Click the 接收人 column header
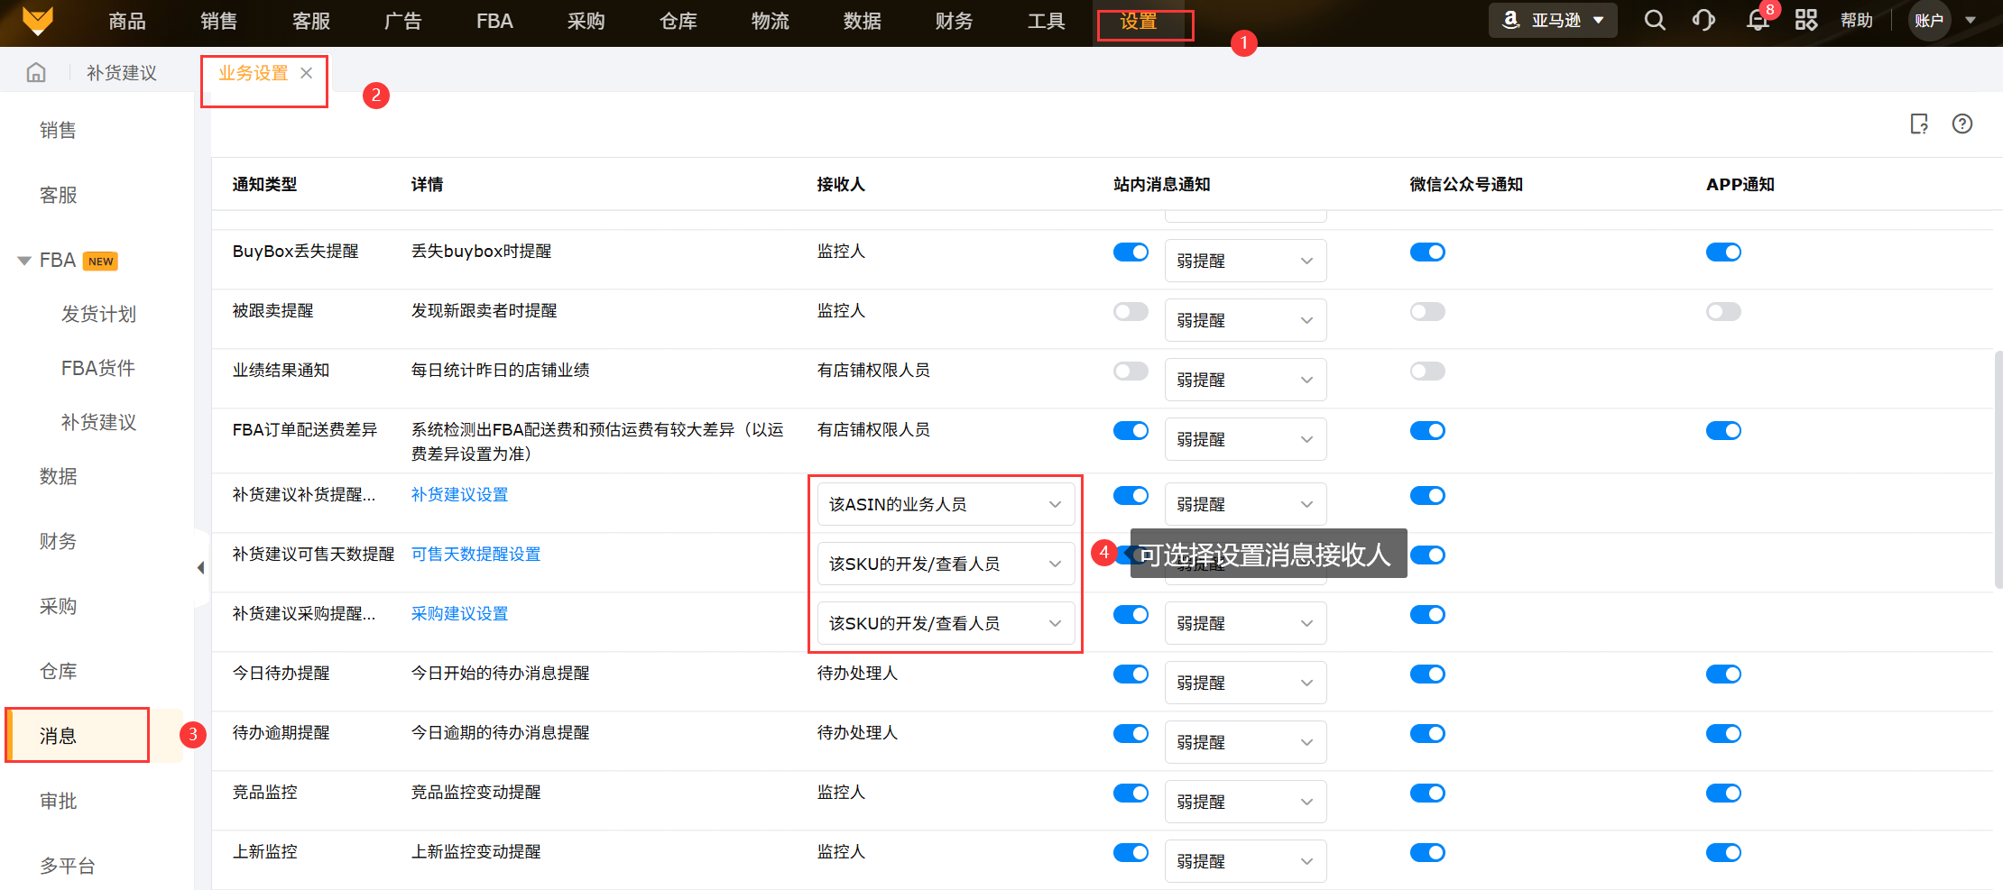 [841, 184]
